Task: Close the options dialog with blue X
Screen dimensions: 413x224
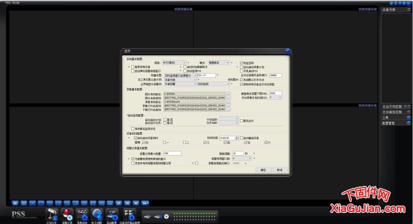Action: click(287, 51)
